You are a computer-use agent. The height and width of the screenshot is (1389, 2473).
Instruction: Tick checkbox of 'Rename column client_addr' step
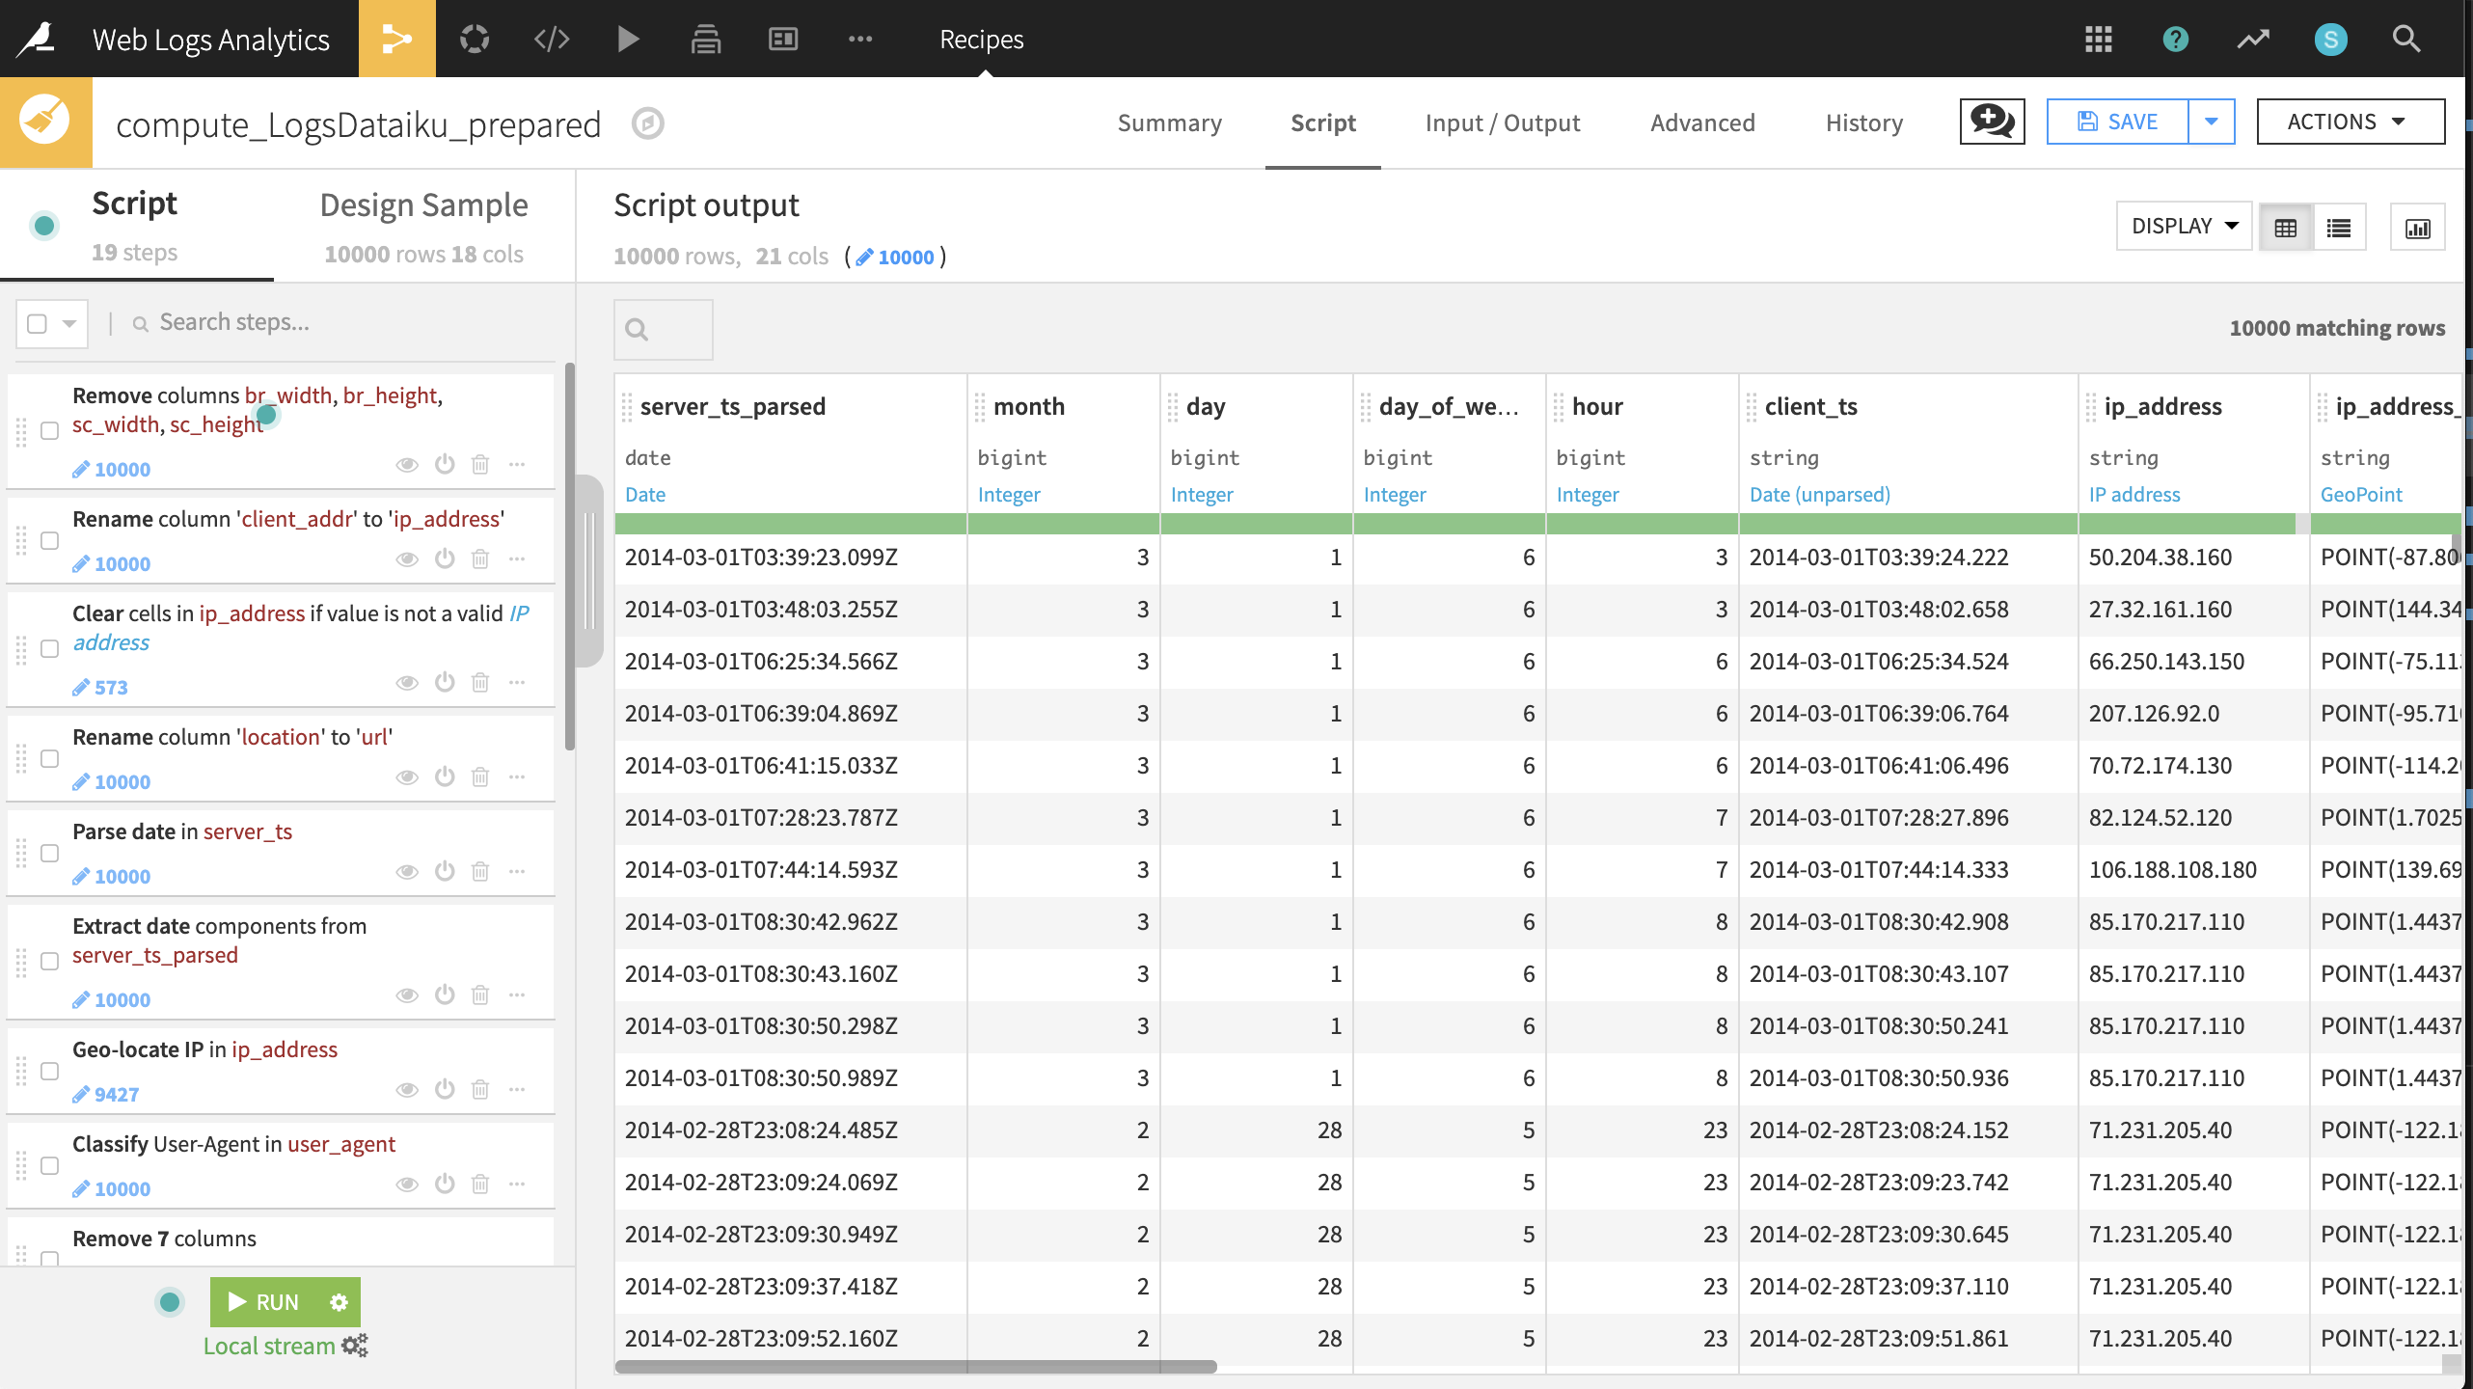pos(49,540)
